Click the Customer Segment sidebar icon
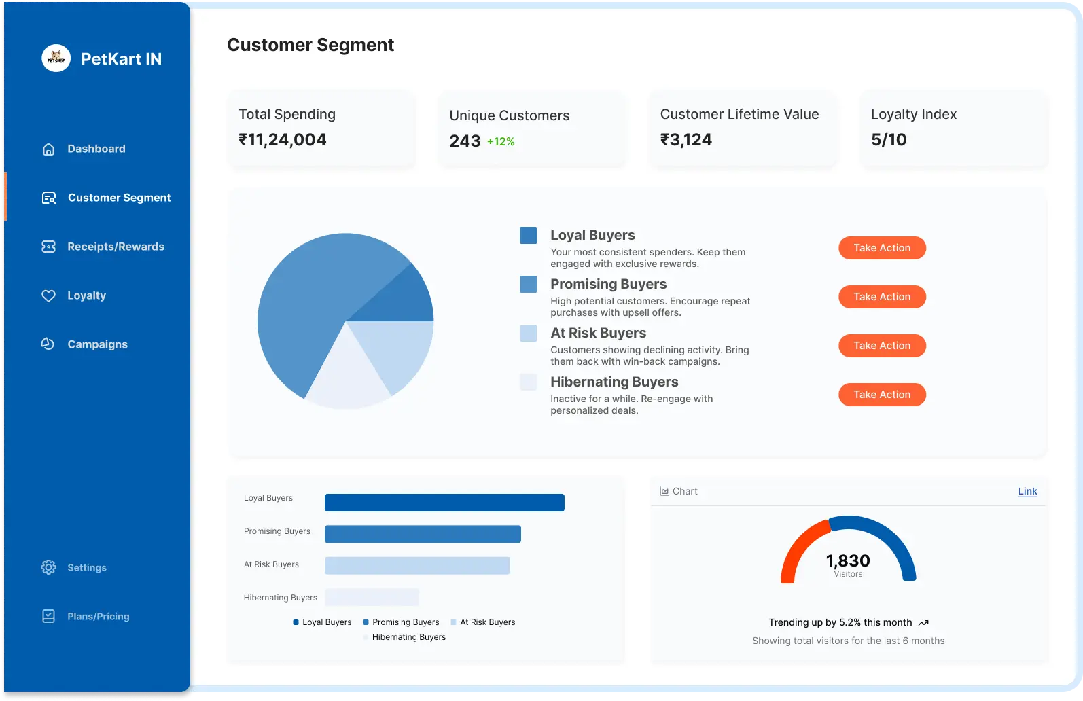This screenshot has width=1083, height=701. click(x=49, y=198)
